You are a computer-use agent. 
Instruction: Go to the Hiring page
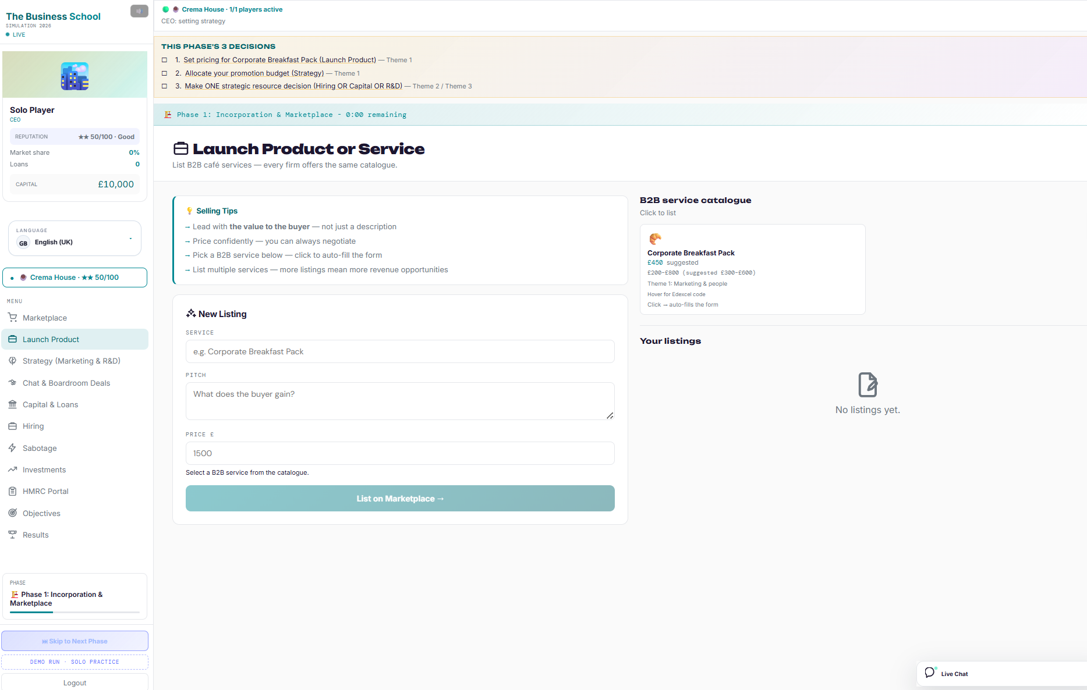tap(75, 426)
